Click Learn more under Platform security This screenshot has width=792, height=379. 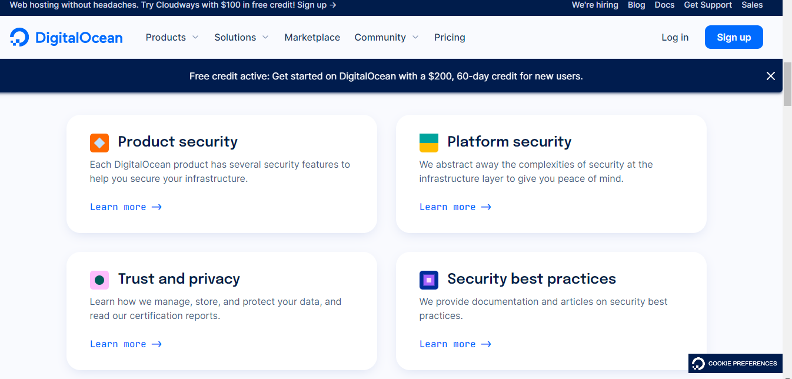455,207
